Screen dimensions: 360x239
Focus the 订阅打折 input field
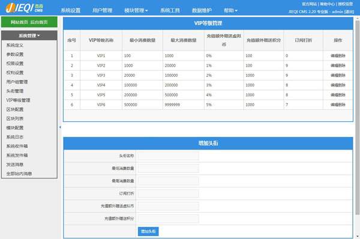point(168,193)
